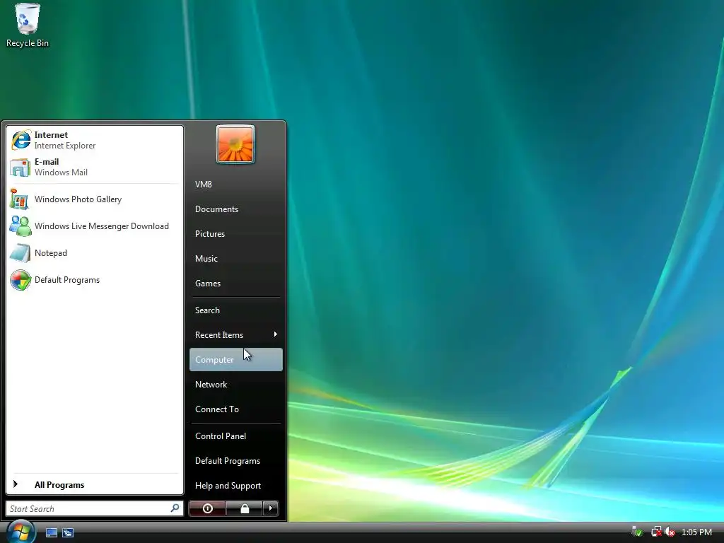This screenshot has width=724, height=543.
Task: Open the VM8 user folder
Action: point(203,185)
